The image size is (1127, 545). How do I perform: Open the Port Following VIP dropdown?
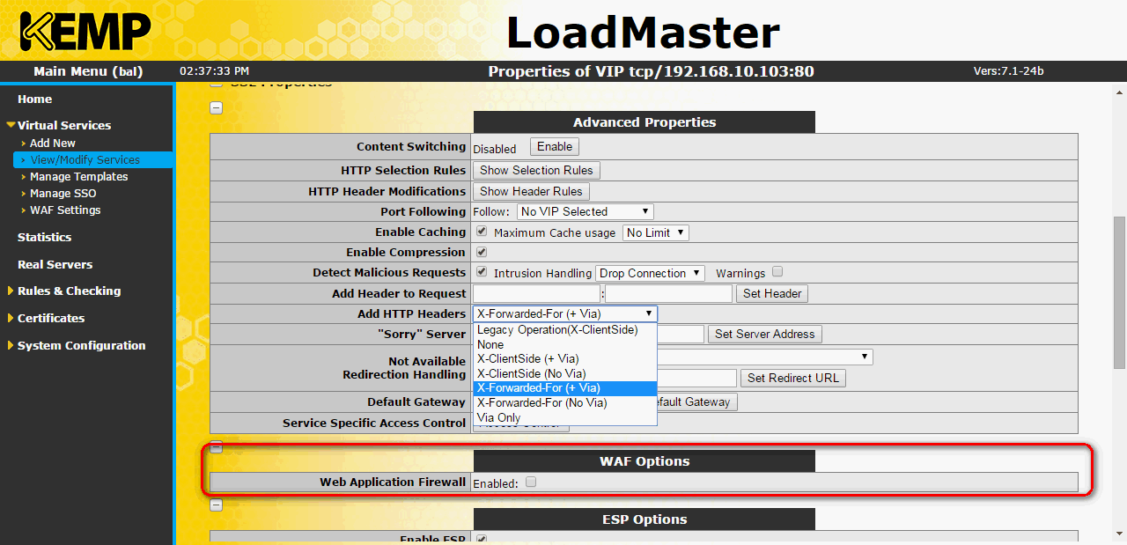586,212
